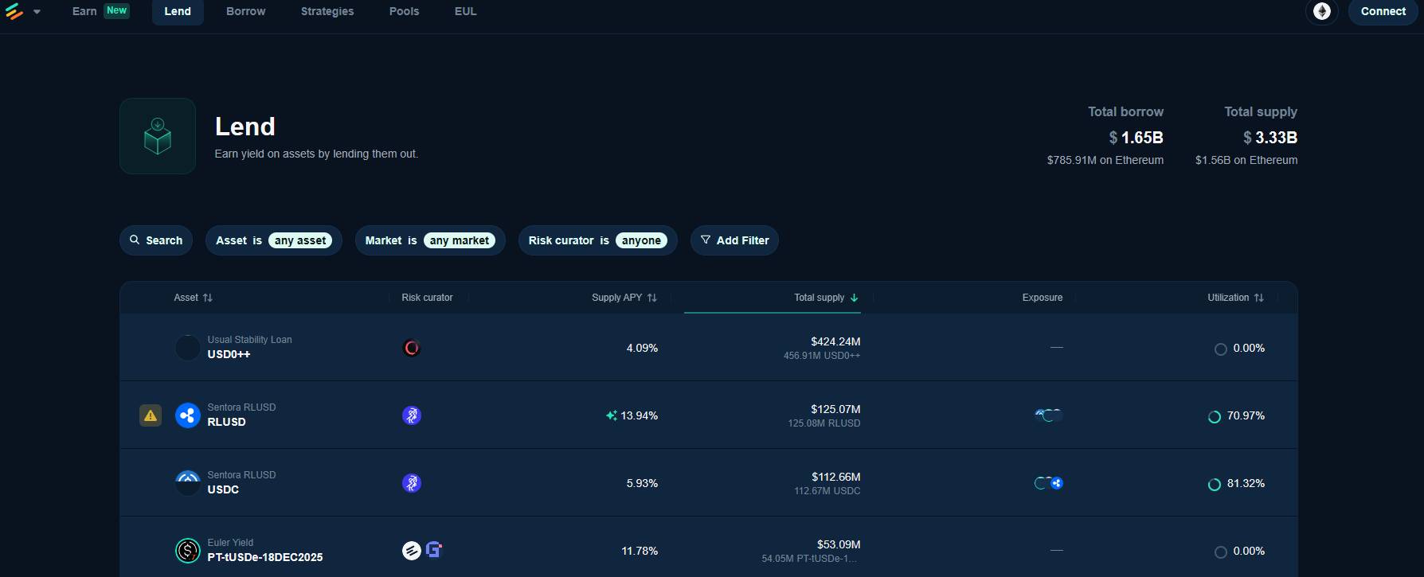The width and height of the screenshot is (1424, 577).
Task: Click the Gauntlet curator icon in PT-tUSDe row
Action: (x=434, y=550)
